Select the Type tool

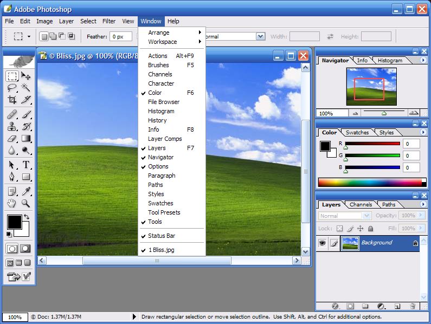pos(26,165)
